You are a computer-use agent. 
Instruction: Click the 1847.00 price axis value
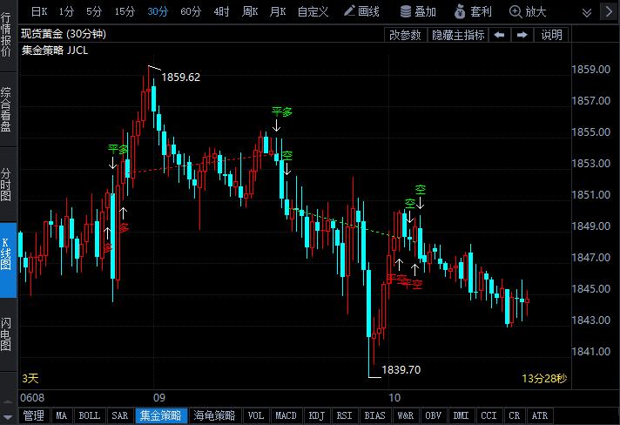click(x=591, y=258)
